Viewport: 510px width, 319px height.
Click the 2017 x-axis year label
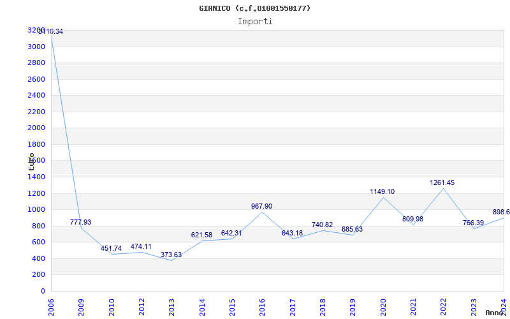(293, 308)
